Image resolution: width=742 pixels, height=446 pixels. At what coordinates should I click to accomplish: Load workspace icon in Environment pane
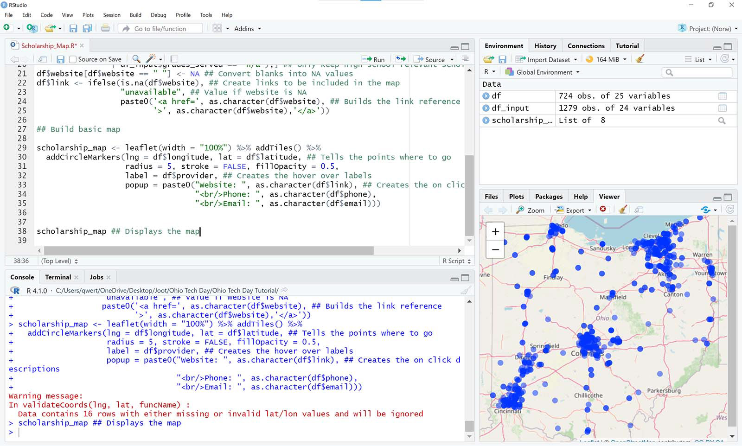click(488, 59)
